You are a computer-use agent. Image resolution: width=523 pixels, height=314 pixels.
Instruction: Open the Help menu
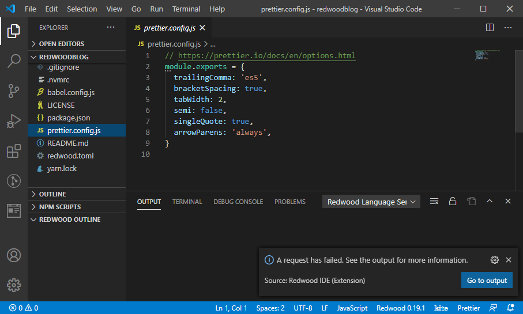point(217,9)
